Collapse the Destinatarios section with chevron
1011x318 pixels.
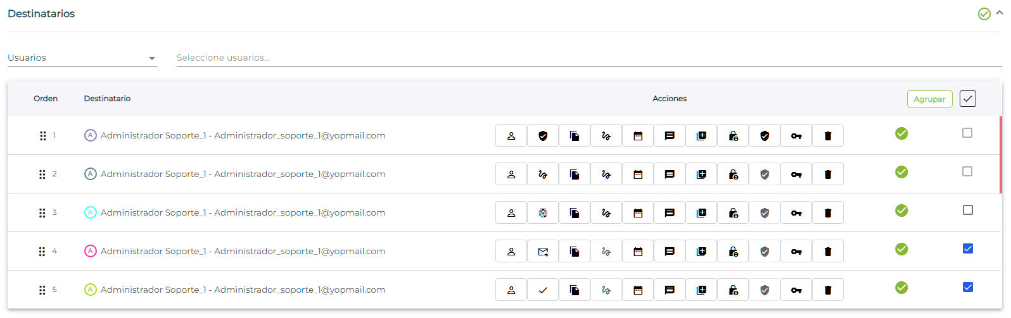(x=1000, y=13)
